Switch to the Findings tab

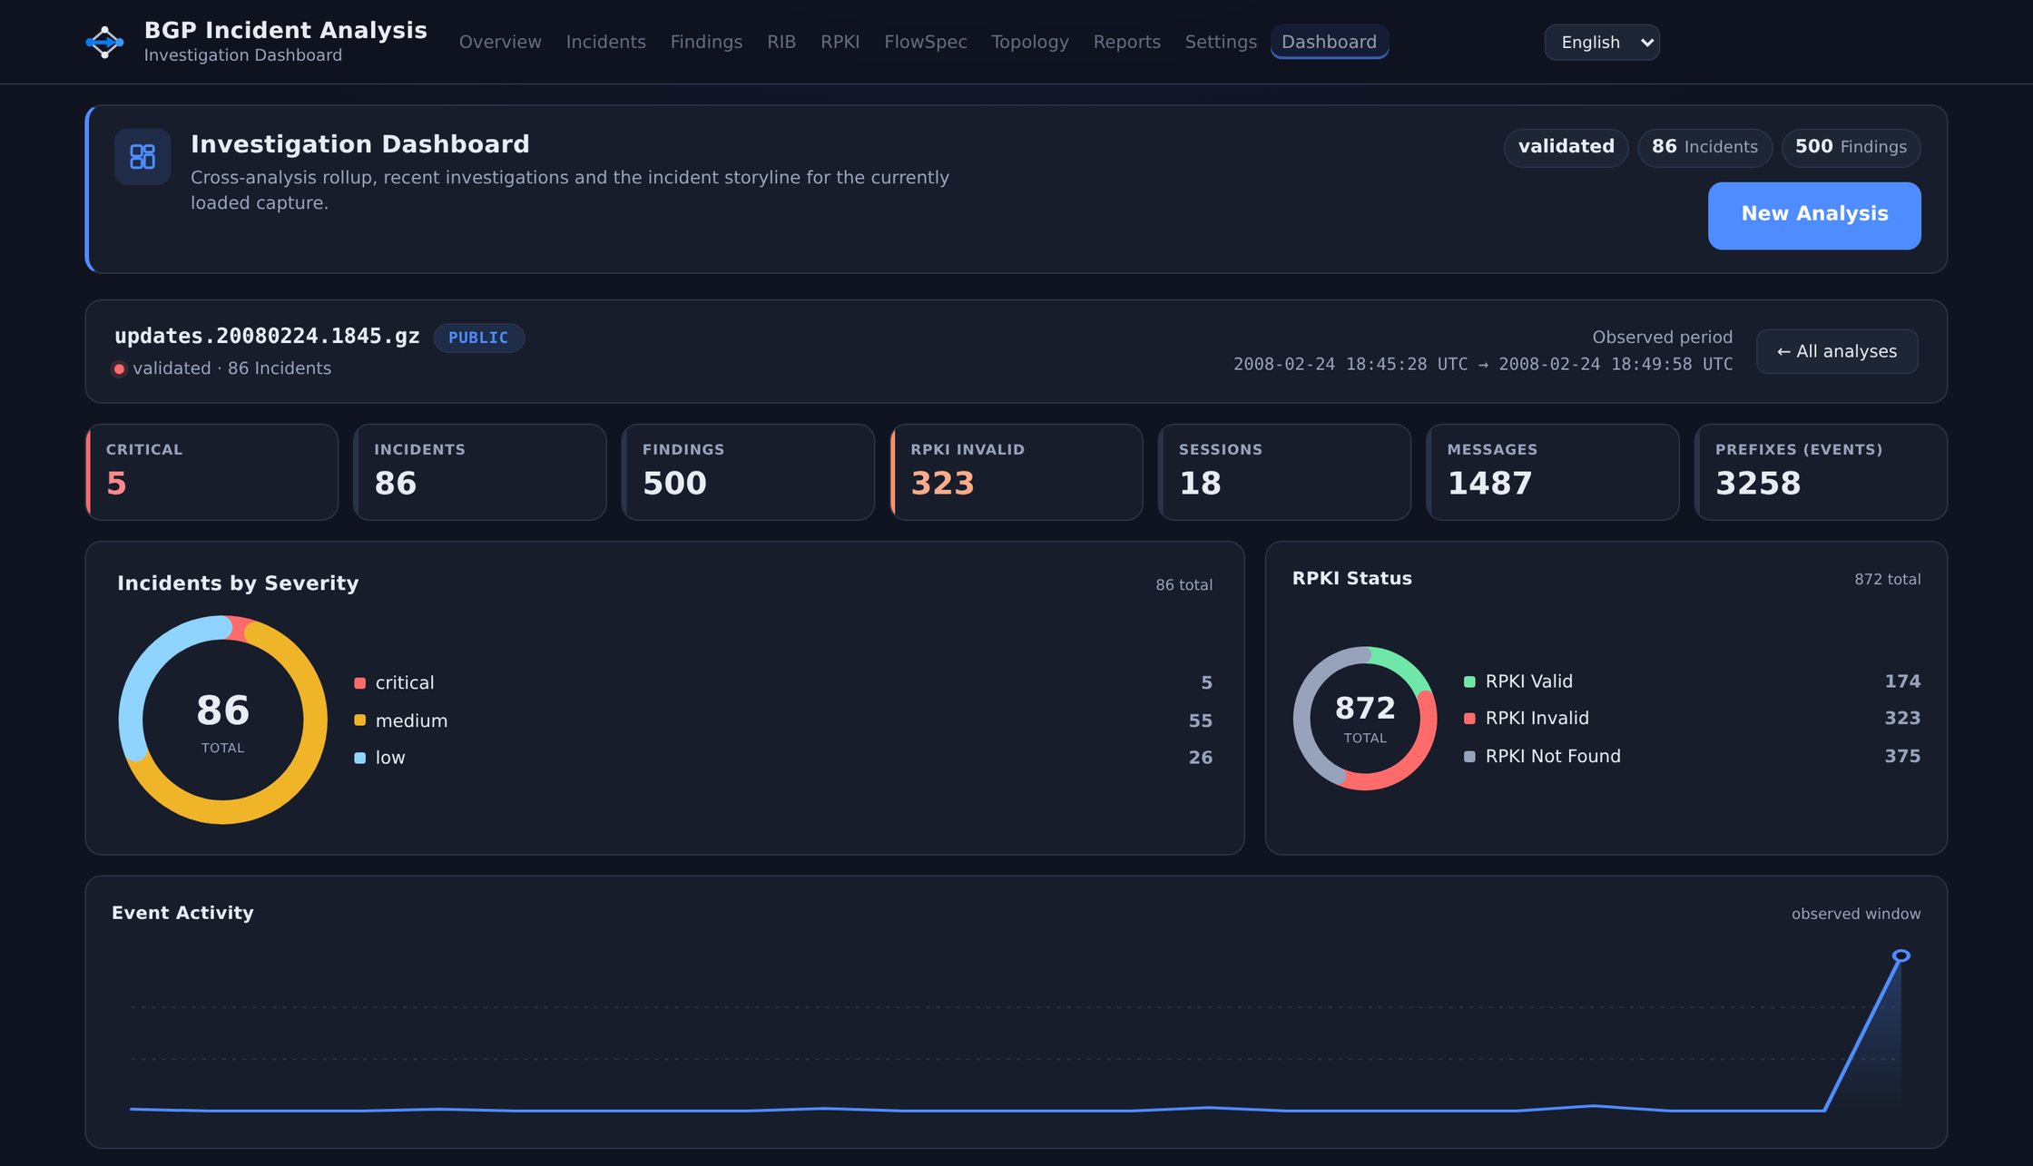(706, 42)
